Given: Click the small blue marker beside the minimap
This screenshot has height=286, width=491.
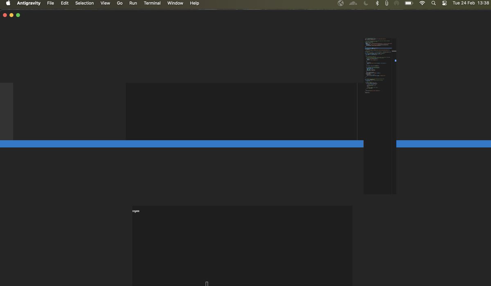Looking at the screenshot, I should click(x=395, y=61).
